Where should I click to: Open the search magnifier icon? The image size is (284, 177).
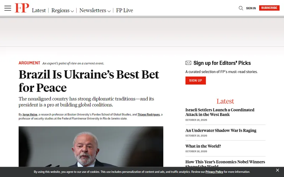tap(241, 8)
